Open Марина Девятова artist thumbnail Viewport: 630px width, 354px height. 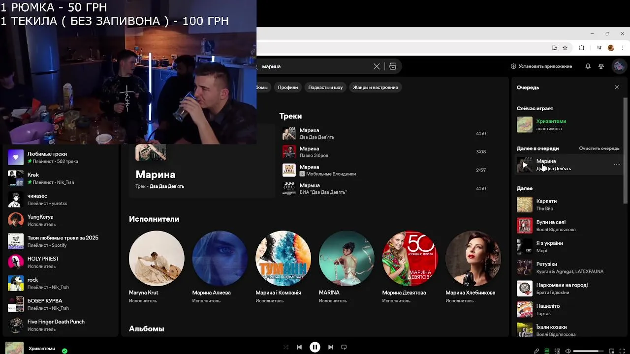(x=410, y=258)
